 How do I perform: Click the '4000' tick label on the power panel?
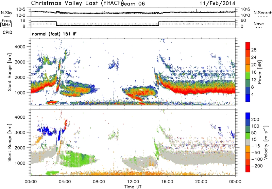[20, 47]
